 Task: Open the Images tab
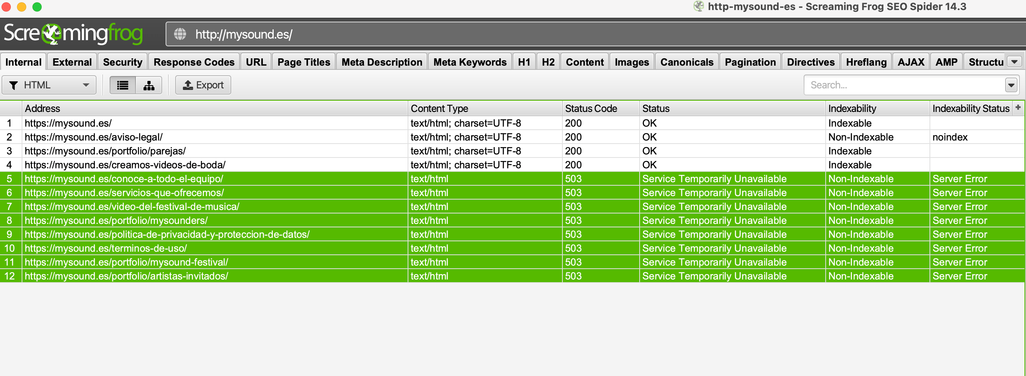pos(632,62)
